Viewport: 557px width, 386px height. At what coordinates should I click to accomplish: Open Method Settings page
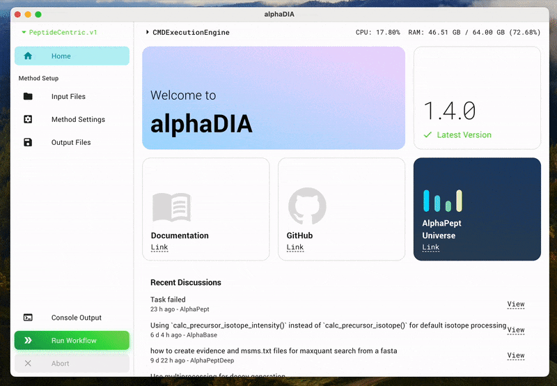(72, 119)
